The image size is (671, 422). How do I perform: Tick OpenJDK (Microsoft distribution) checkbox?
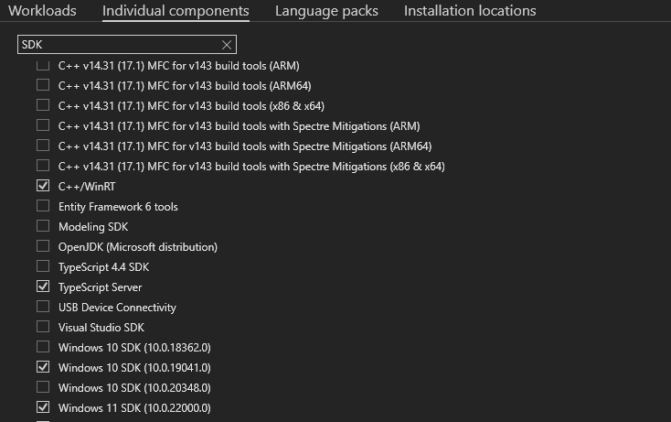(43, 246)
